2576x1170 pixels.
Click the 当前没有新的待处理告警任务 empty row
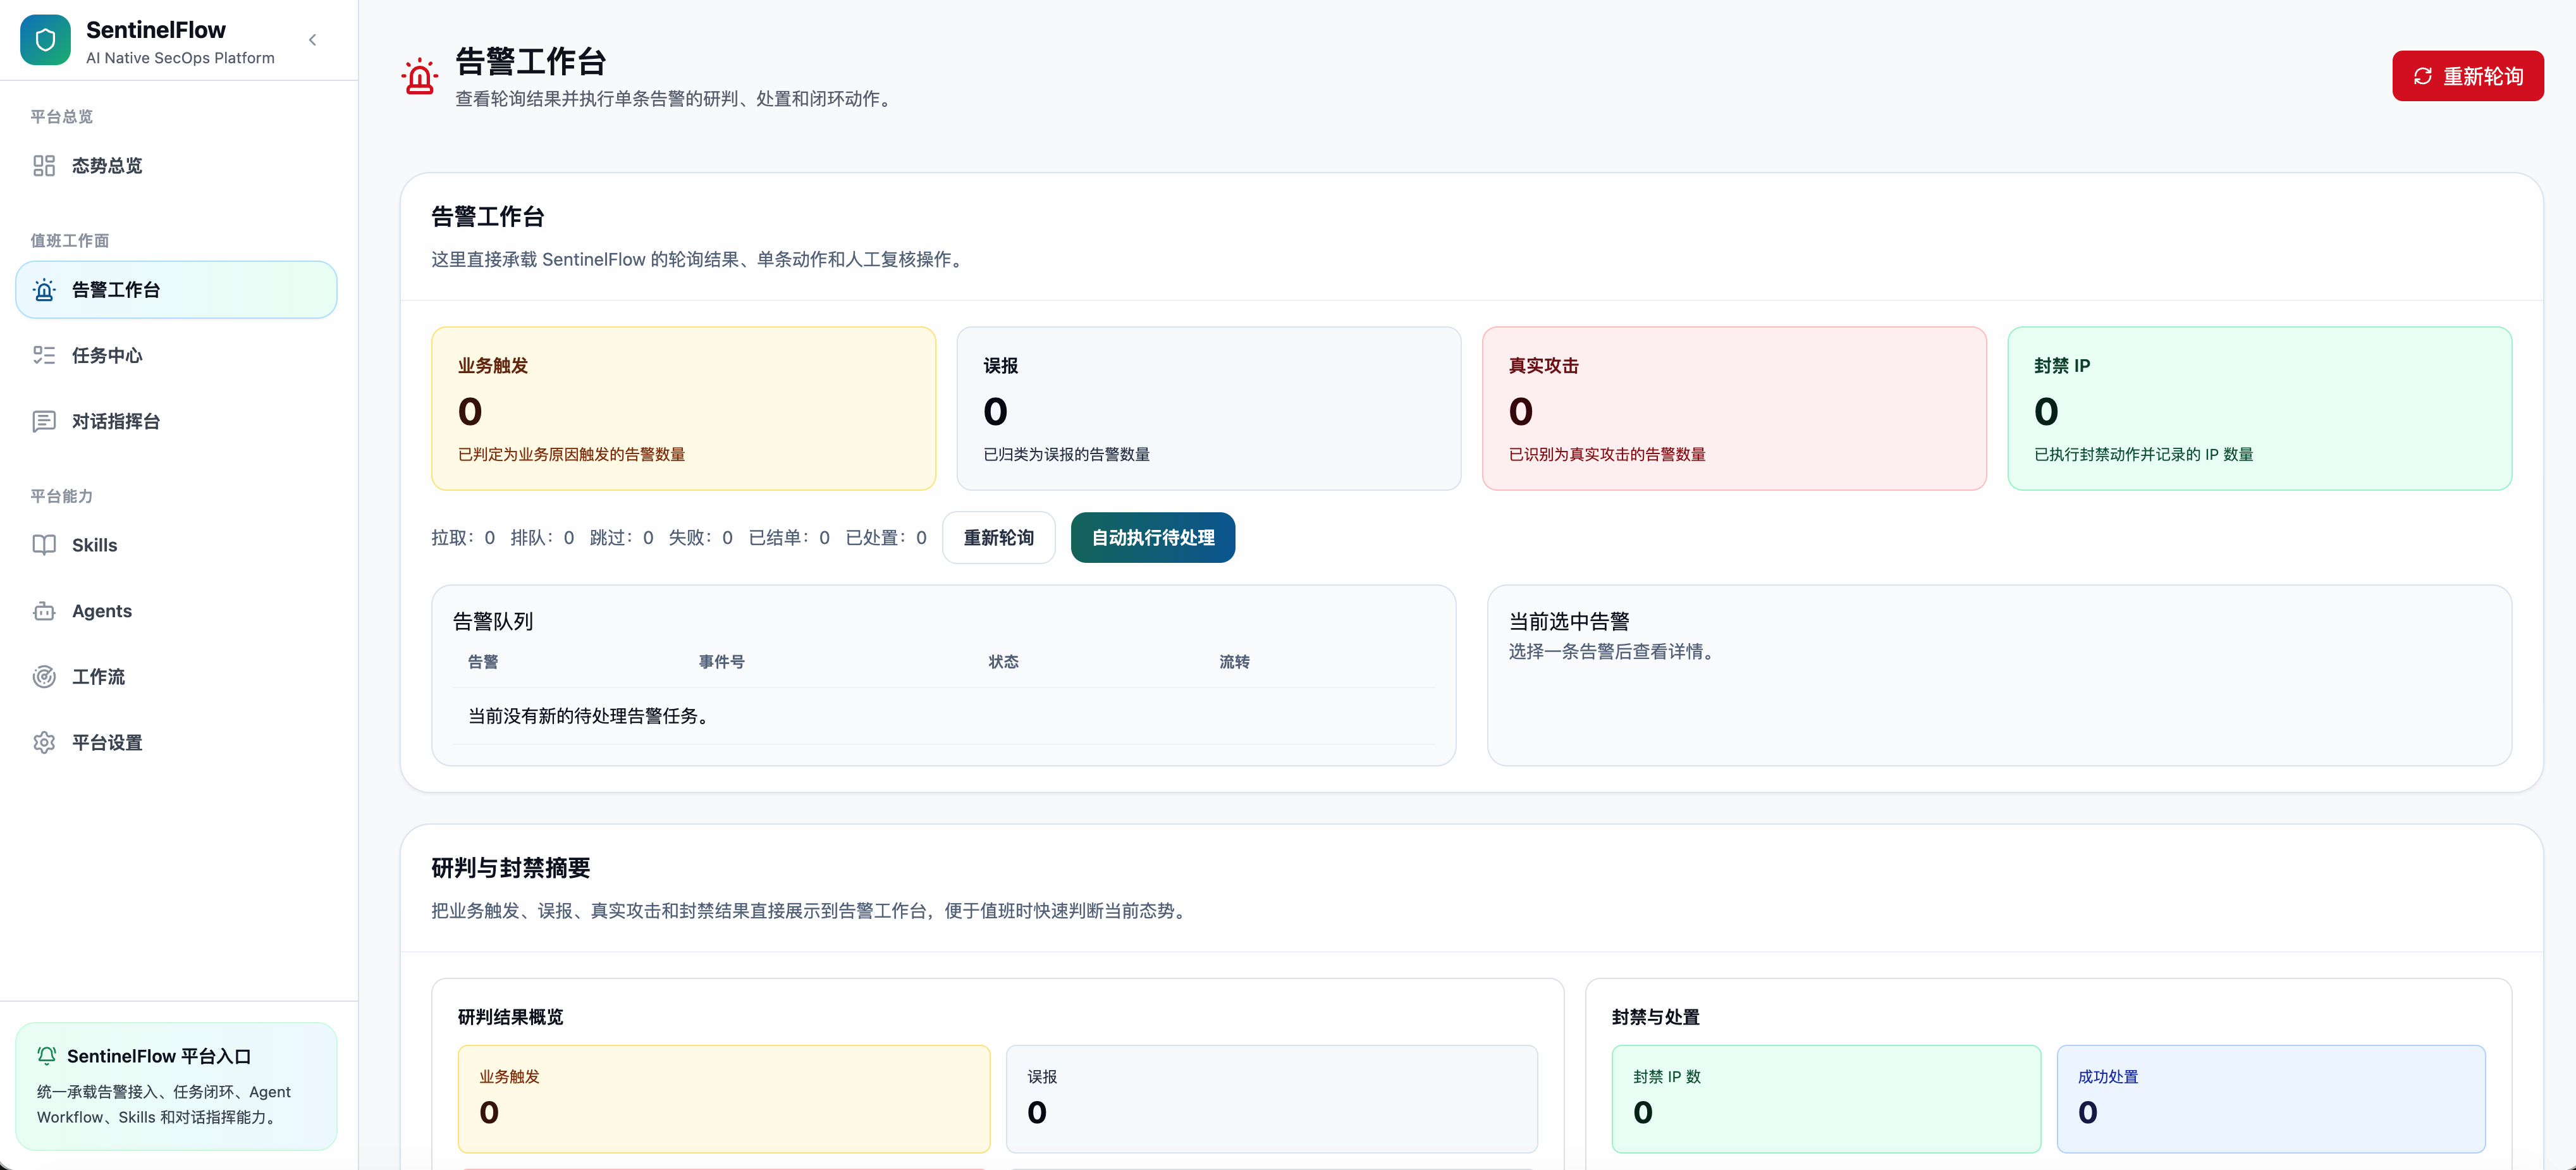[x=944, y=716]
